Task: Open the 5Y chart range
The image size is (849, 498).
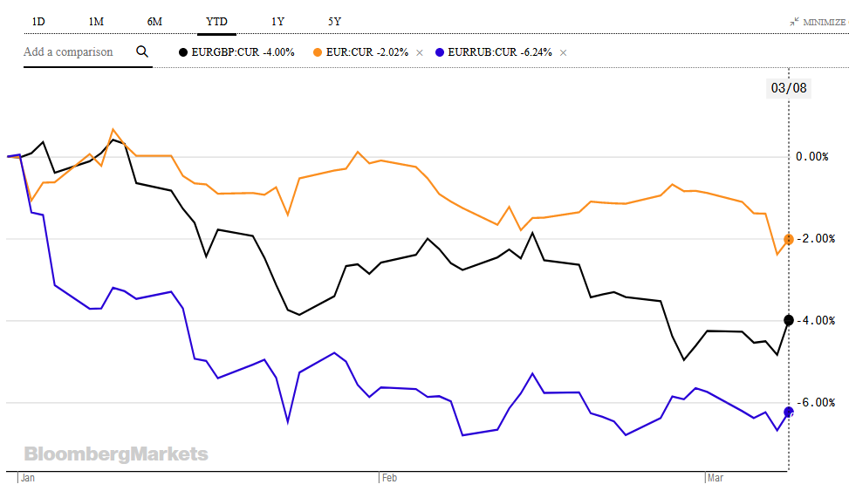Action: pyautogui.click(x=335, y=21)
